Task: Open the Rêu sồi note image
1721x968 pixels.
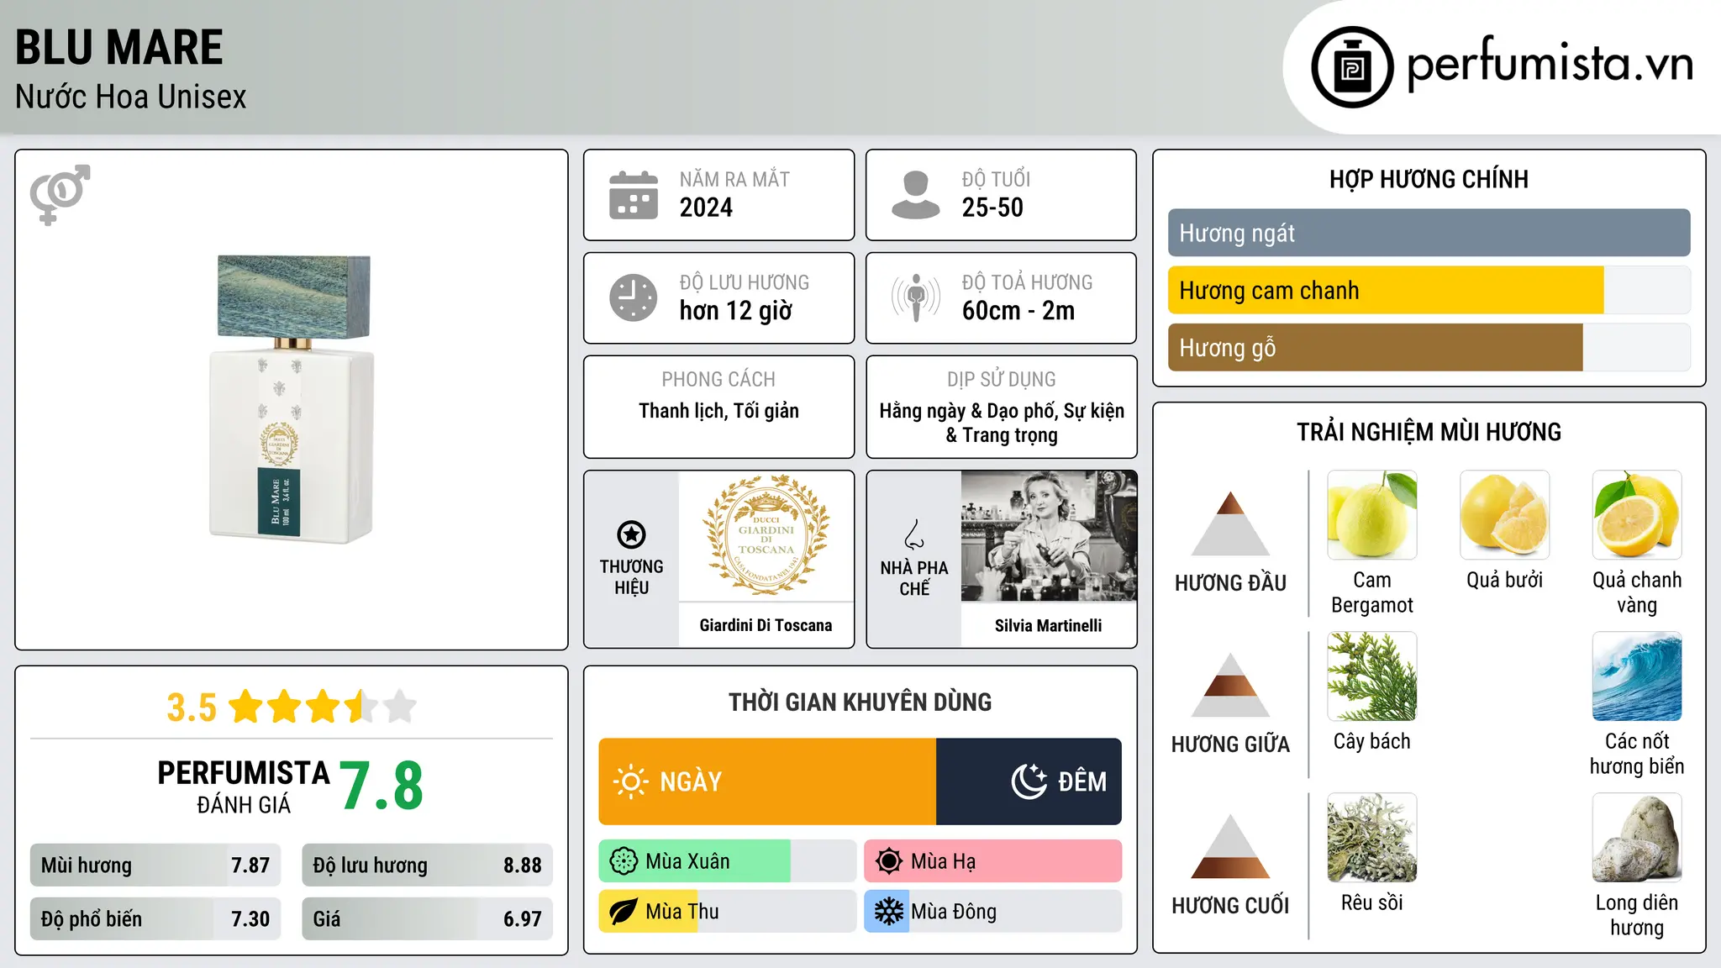Action: coord(1372,838)
